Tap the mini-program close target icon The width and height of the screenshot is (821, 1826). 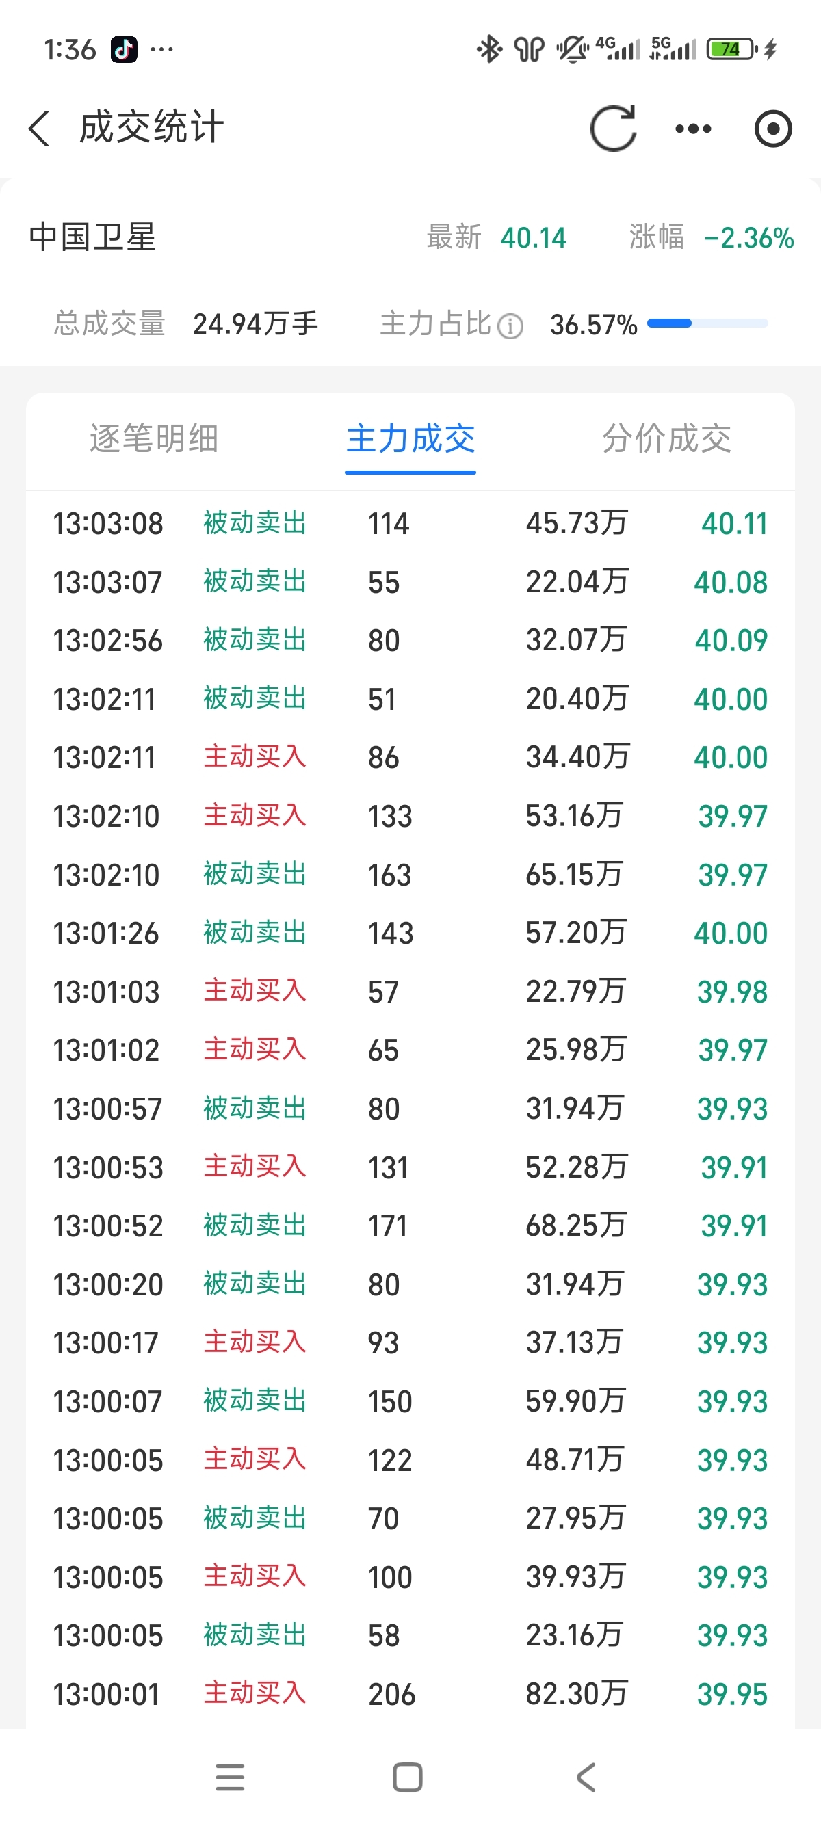[x=772, y=129]
